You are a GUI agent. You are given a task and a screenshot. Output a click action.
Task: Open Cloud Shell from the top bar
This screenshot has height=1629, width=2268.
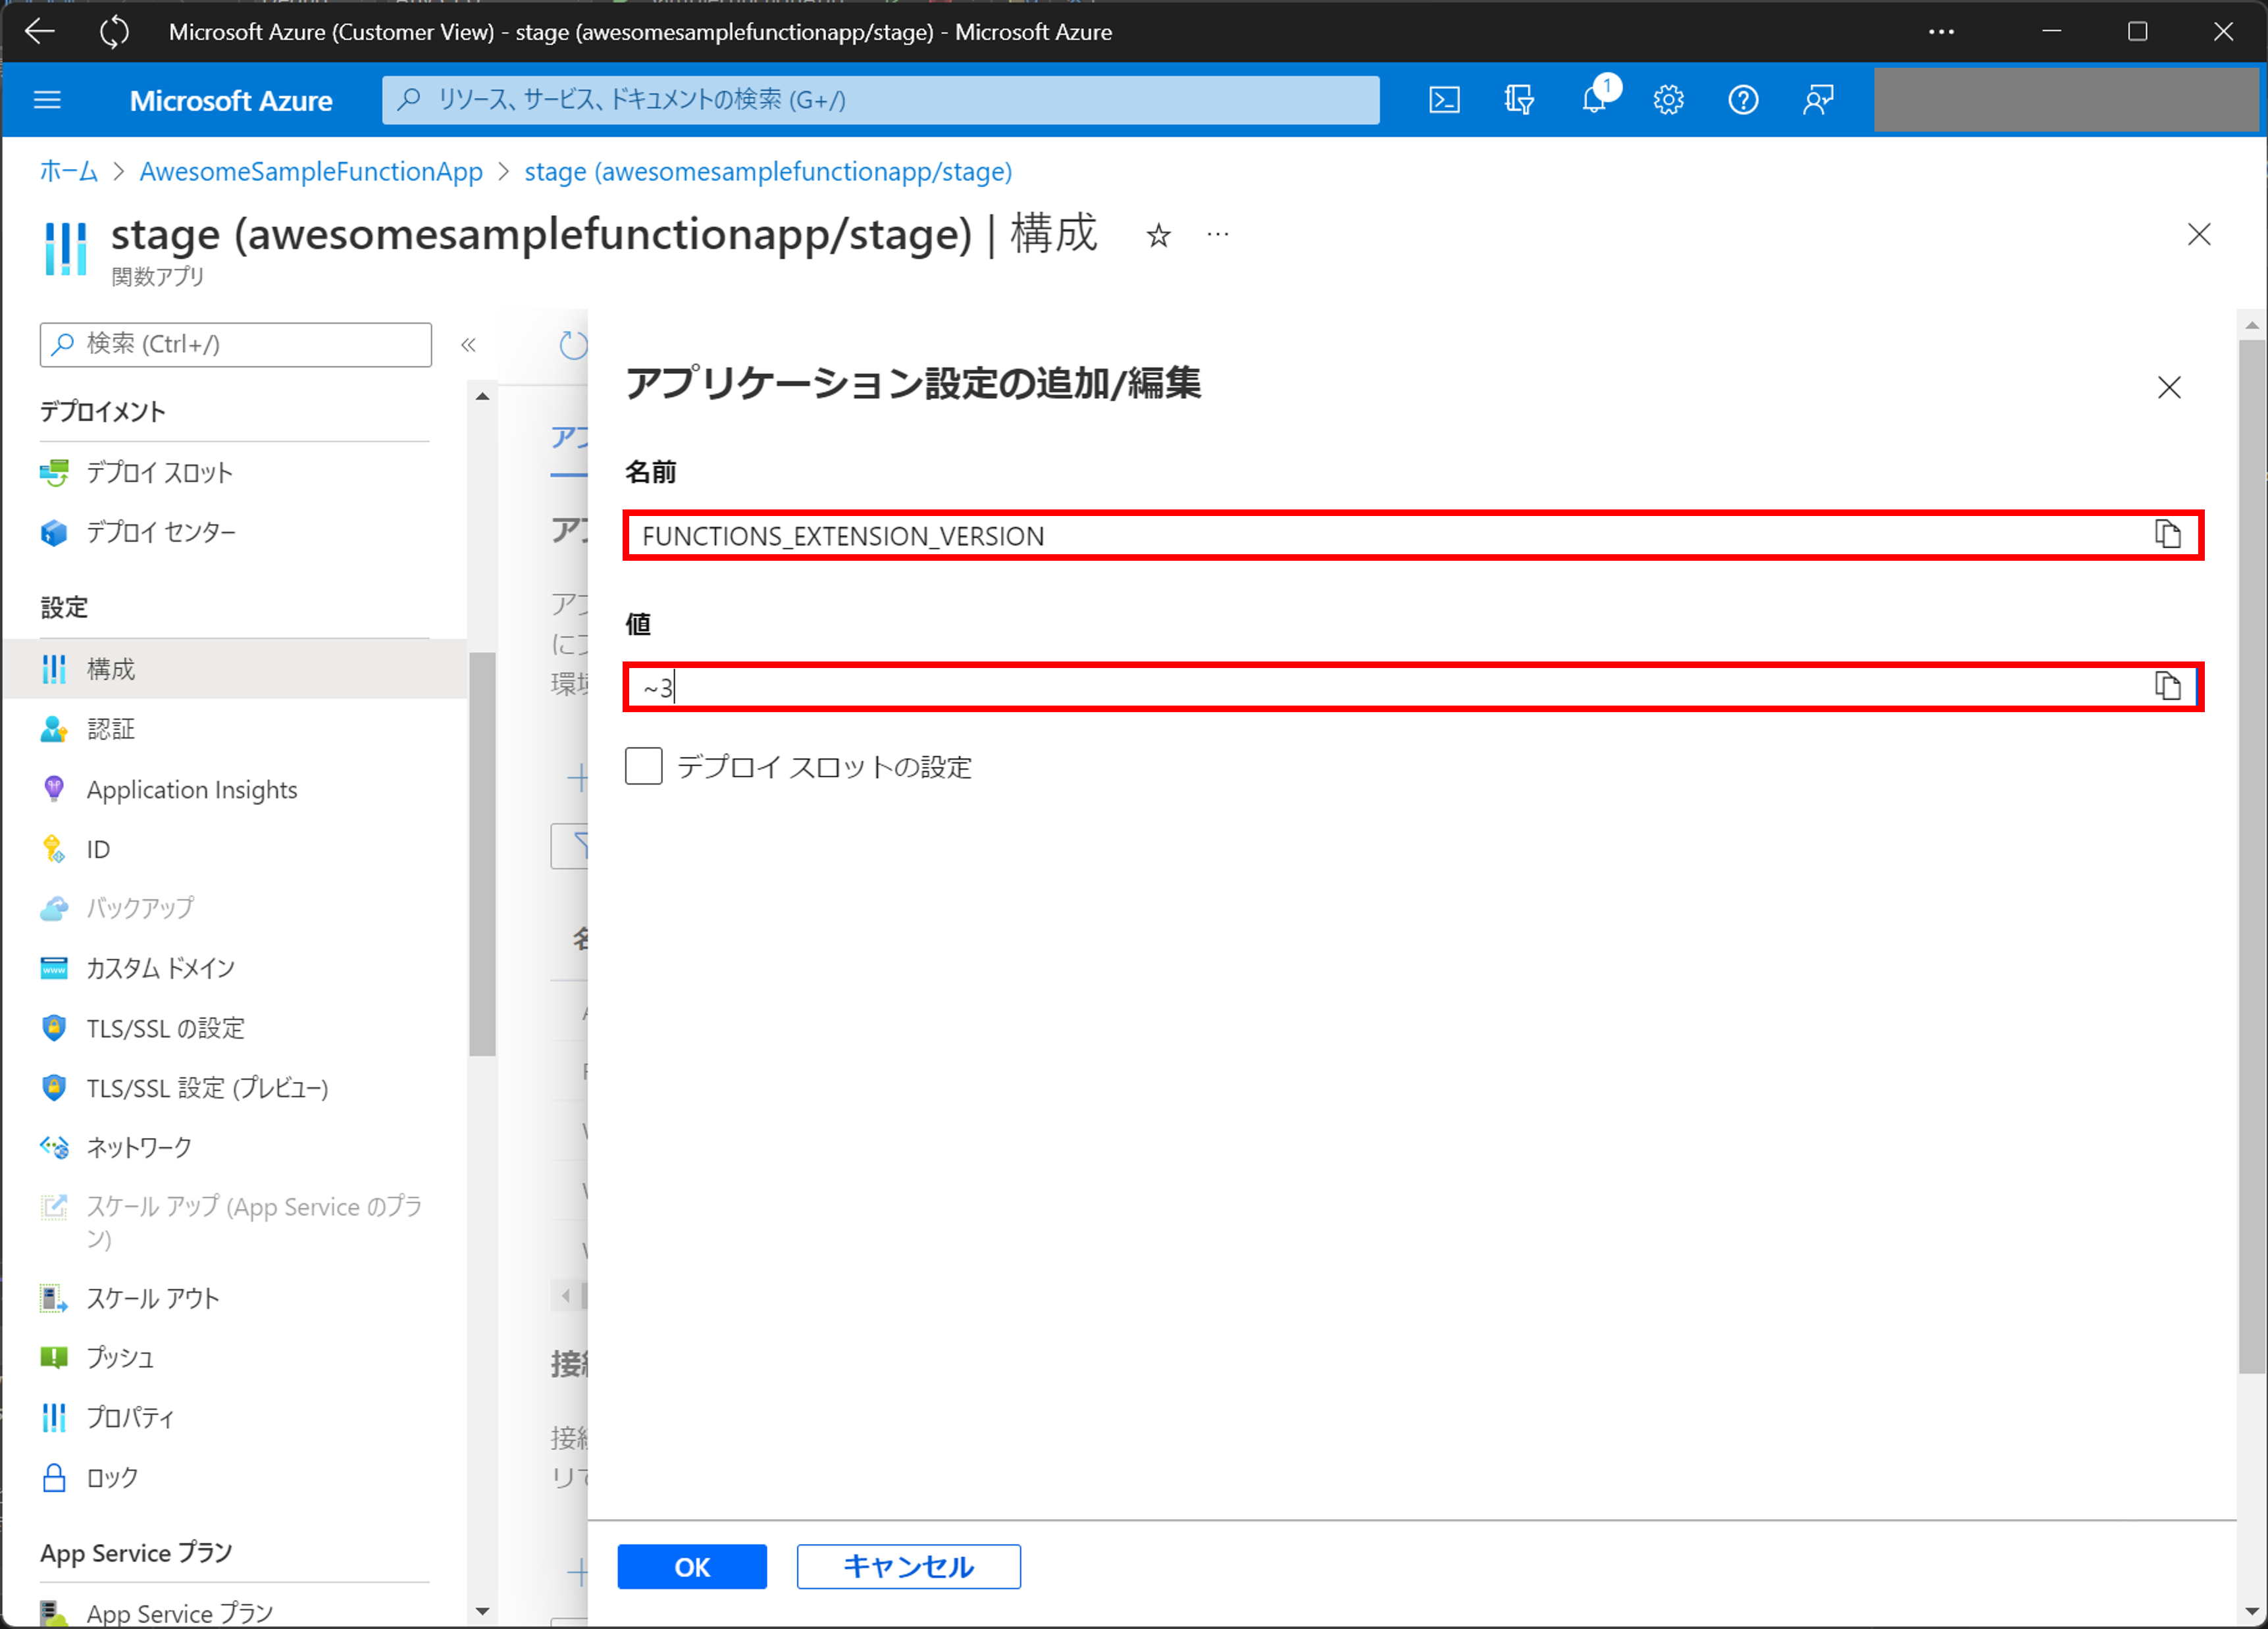click(x=1444, y=99)
